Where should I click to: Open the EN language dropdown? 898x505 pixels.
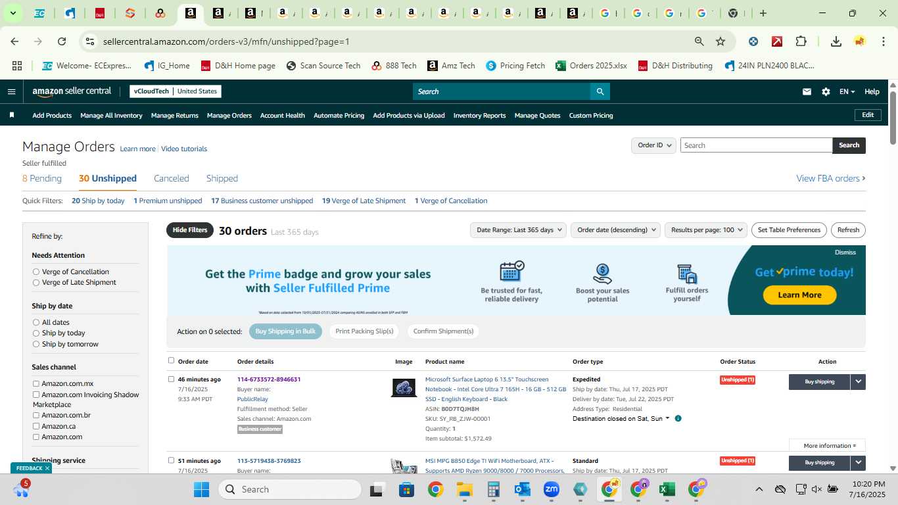click(x=847, y=91)
